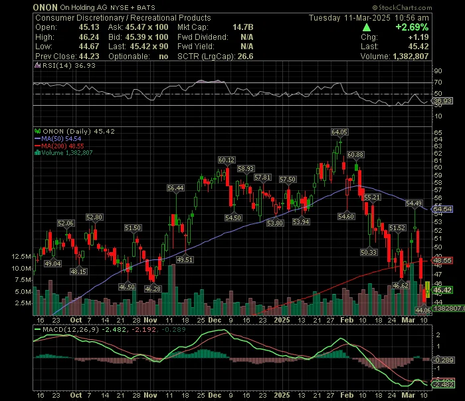Select the Chg value +1.19
Screen dimensions: 465x401
pos(418,37)
